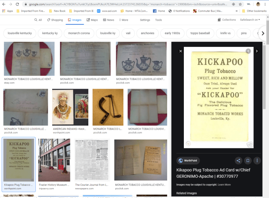
Task: Expand the More search options
Action: point(124,20)
